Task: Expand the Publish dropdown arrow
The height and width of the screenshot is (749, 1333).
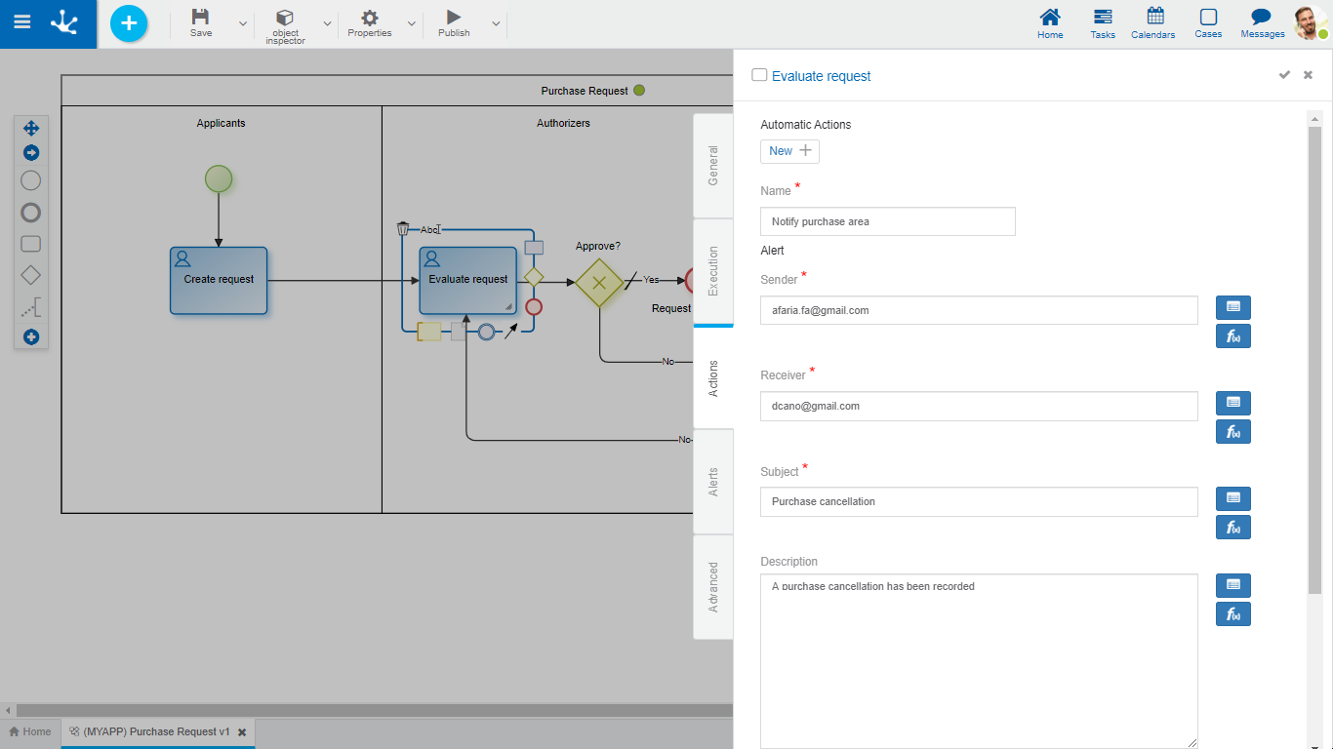Action: pyautogui.click(x=496, y=23)
